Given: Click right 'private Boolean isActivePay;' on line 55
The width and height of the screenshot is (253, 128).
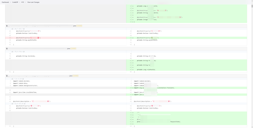Looking at the screenshot, I should (148, 108).
